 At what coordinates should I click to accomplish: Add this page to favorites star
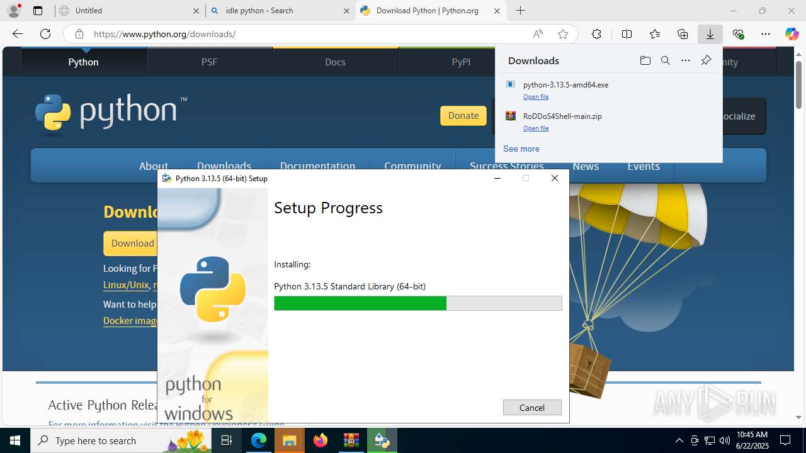[x=563, y=34]
